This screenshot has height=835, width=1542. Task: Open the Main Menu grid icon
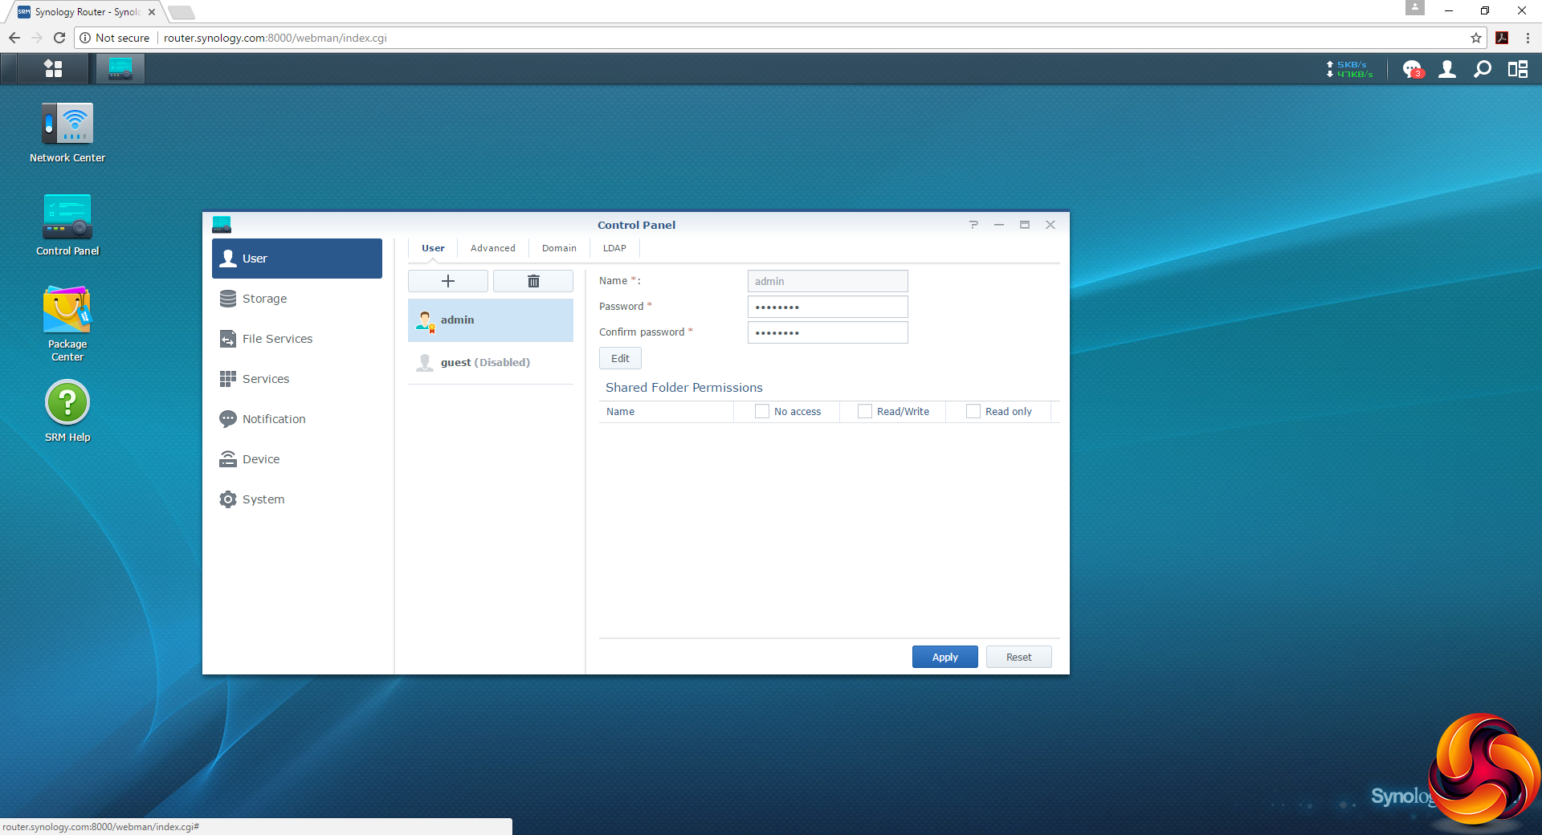point(53,69)
